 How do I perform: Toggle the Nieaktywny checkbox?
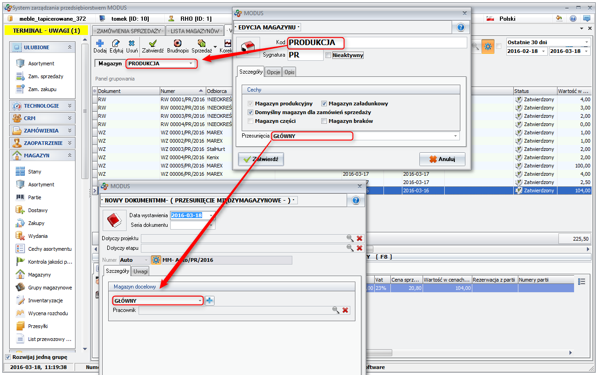click(328, 56)
